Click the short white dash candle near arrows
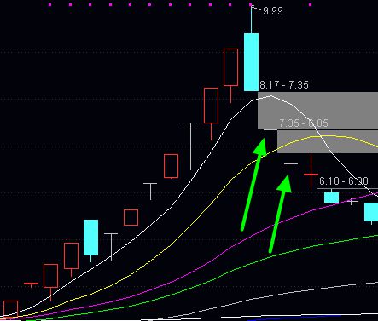Screen dimensions: 378x321 point(291,163)
